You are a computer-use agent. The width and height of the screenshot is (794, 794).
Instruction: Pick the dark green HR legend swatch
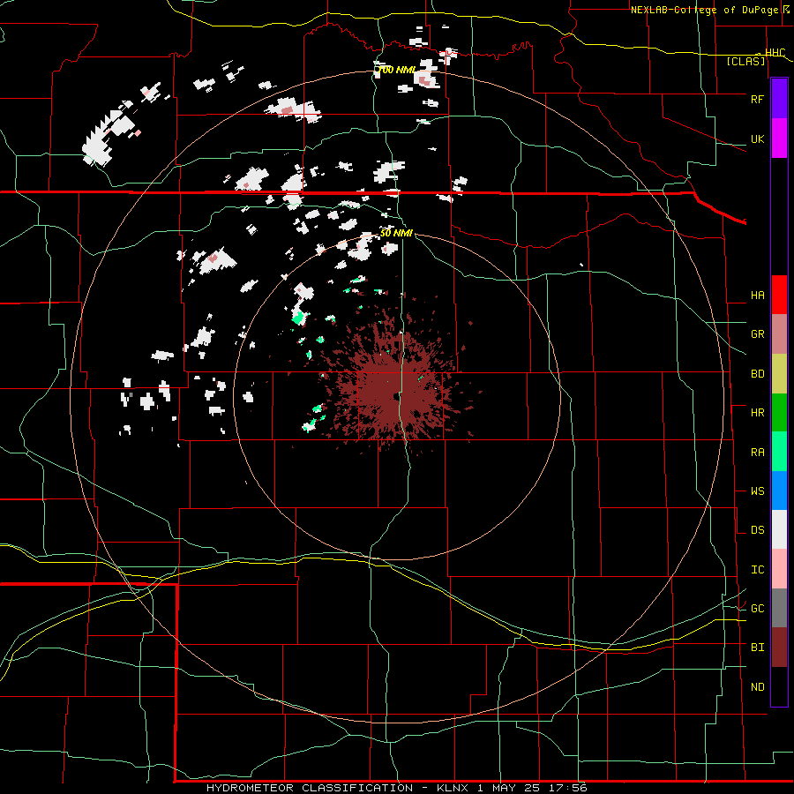(x=779, y=413)
